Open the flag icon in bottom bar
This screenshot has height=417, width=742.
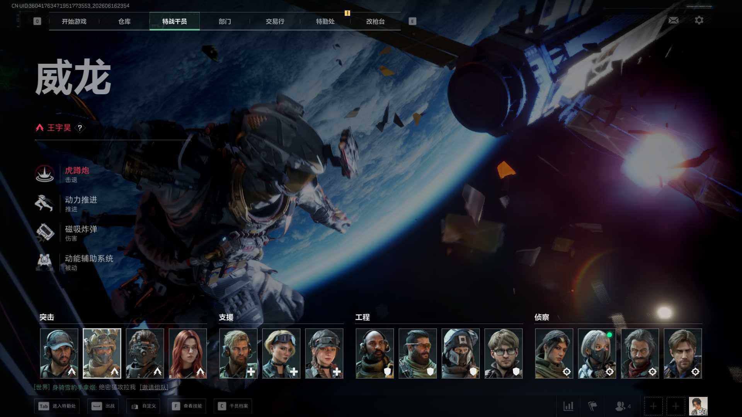[592, 406]
